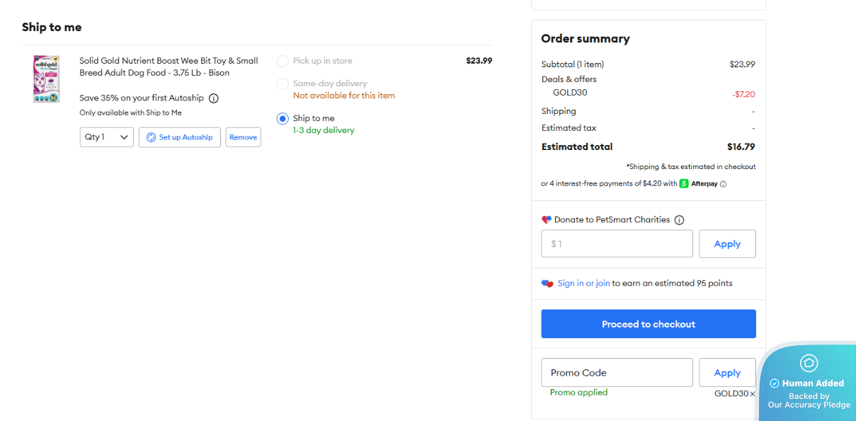Viewport: 856px width, 421px height.
Task: Open PetSmart Charities donation info icon
Action: pyautogui.click(x=679, y=220)
